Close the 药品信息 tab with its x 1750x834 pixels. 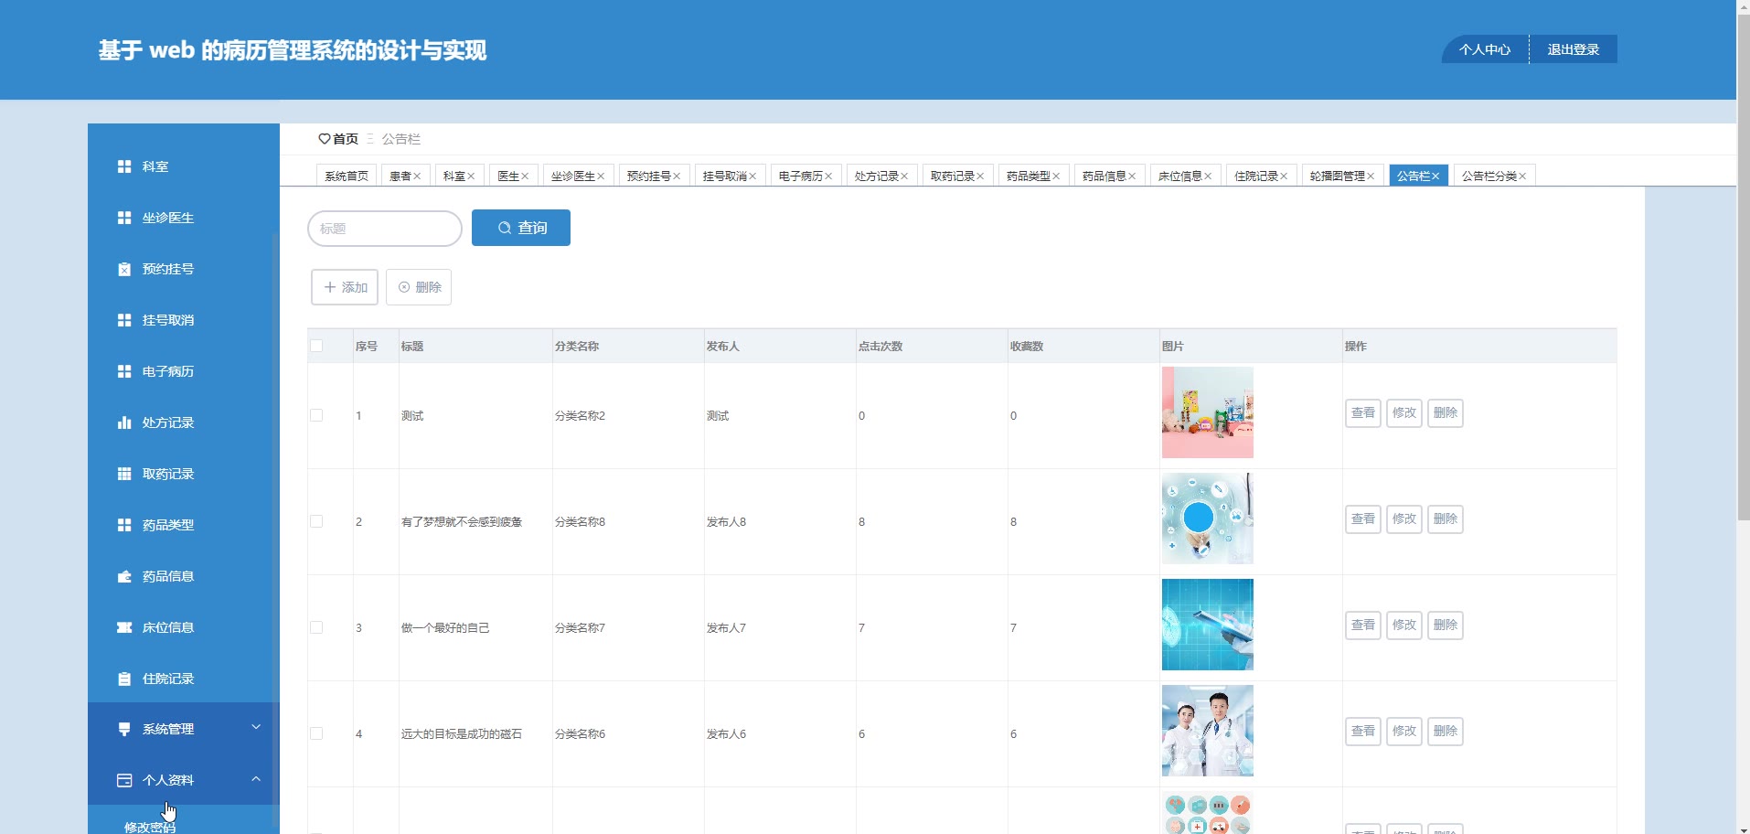point(1132,176)
